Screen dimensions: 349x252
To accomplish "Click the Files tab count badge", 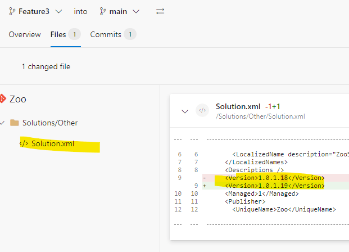I will 74,34.
